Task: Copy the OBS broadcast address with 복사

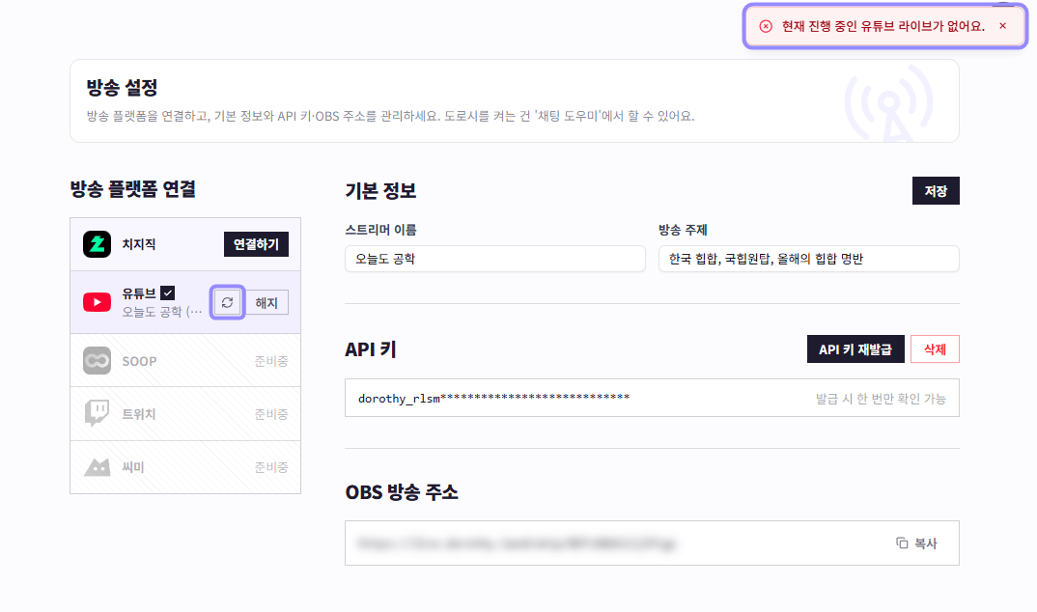Action: pyautogui.click(x=916, y=543)
